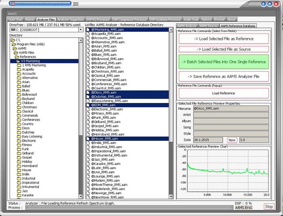Viewport: 283px width, 216px height.
Task: Click the Load Reference popup button
Action: [x=224, y=93]
